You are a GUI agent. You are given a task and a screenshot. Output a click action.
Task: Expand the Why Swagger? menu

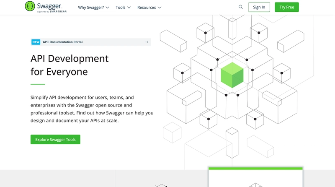click(93, 7)
